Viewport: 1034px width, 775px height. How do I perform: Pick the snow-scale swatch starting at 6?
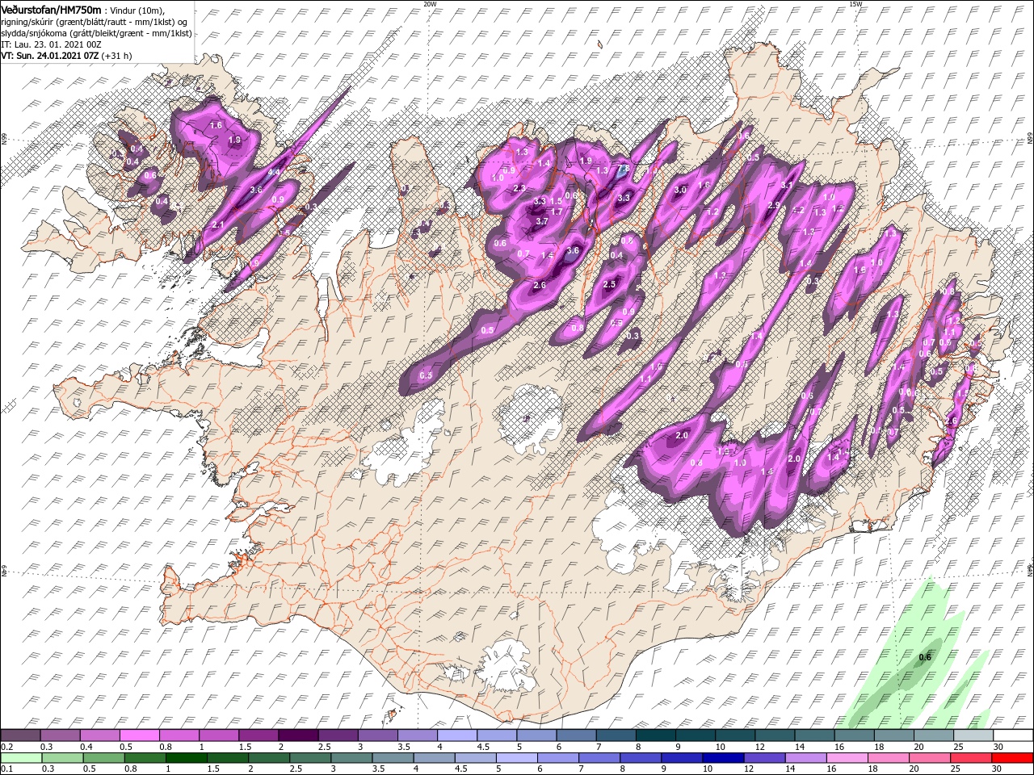(x=576, y=735)
